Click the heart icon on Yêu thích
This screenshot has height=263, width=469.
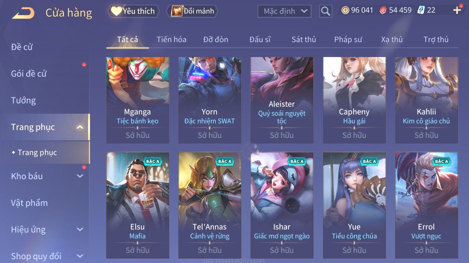point(116,11)
